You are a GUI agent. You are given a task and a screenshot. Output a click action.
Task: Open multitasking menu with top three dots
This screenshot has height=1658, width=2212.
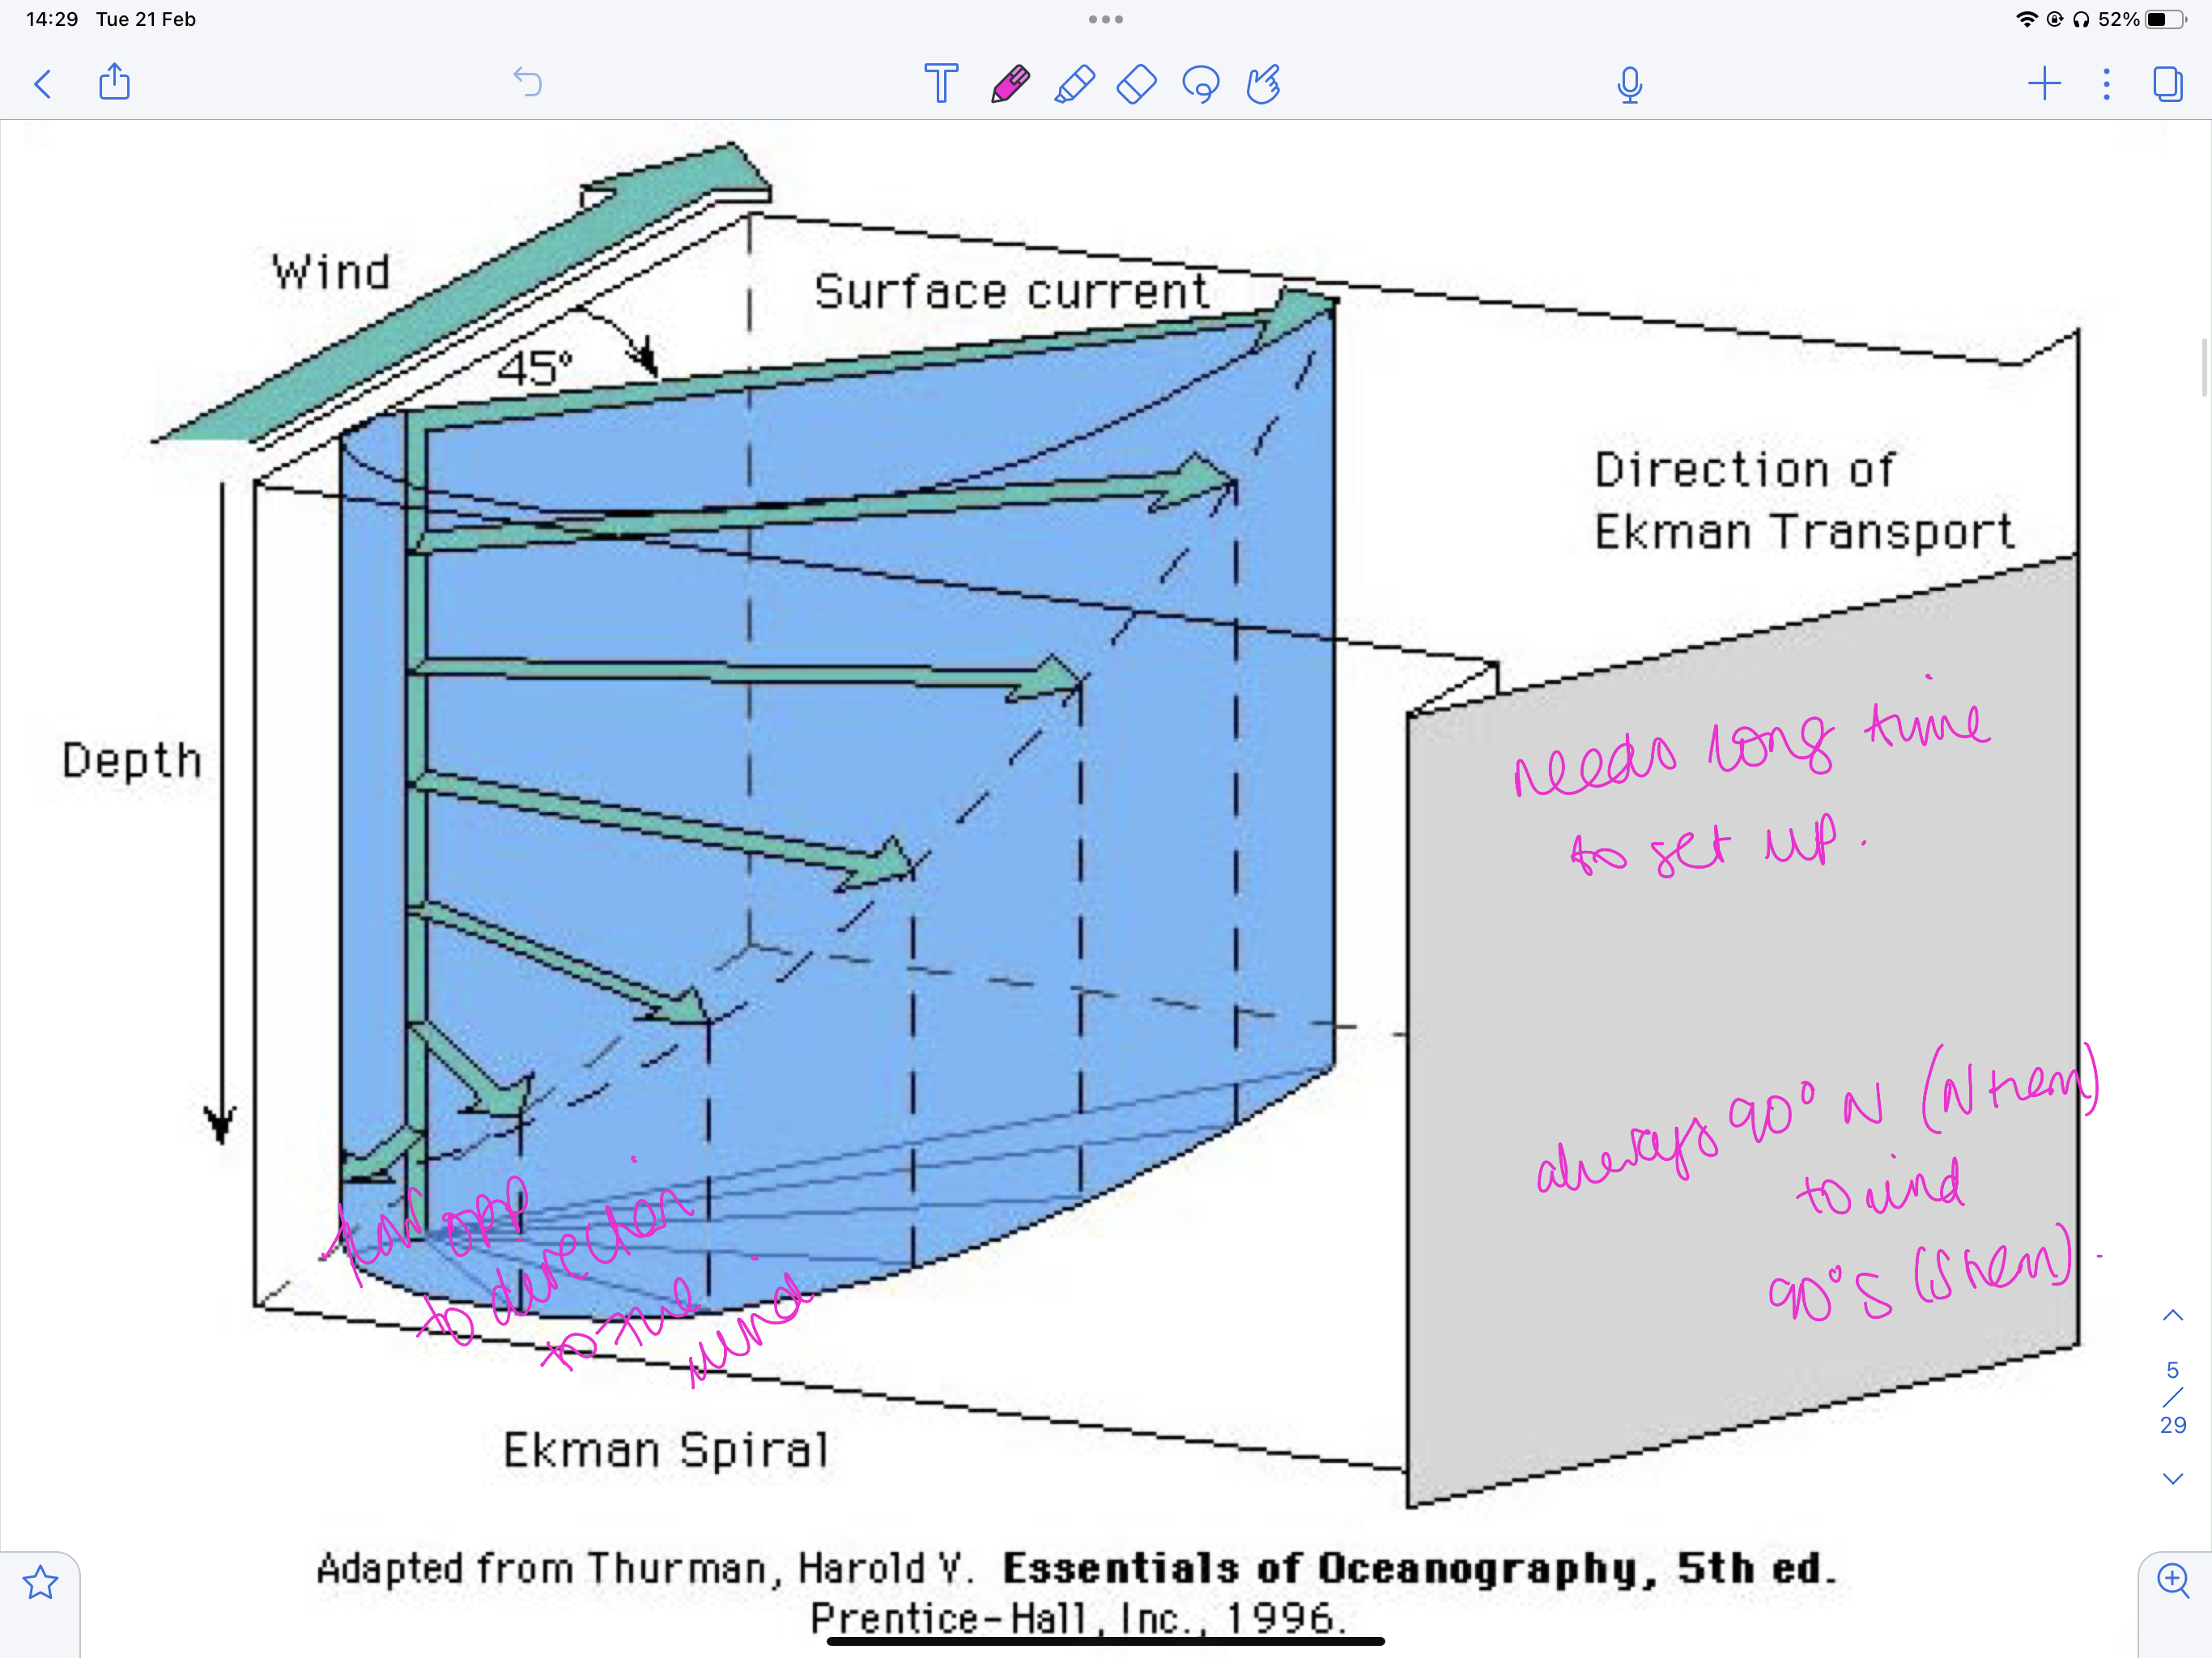click(x=1105, y=19)
